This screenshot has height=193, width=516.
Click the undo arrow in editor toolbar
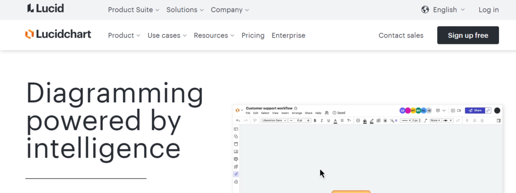[238, 120]
